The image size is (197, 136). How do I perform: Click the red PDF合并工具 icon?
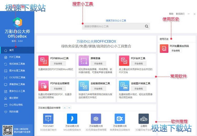(124, 61)
